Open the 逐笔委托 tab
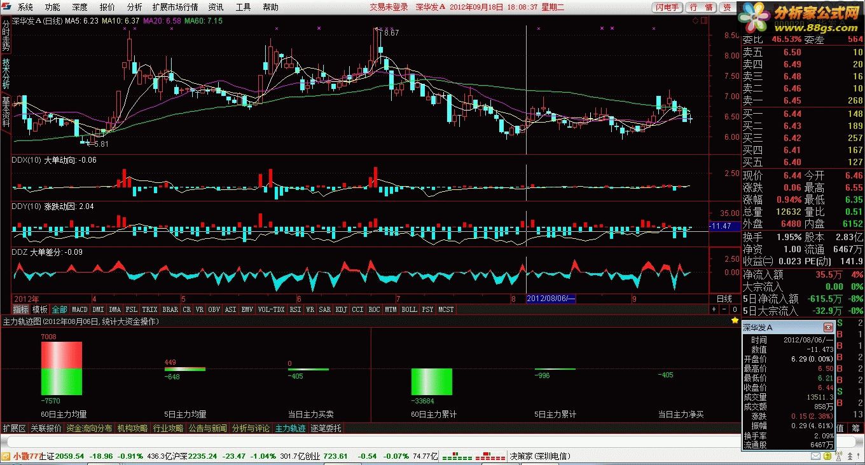 [326, 428]
